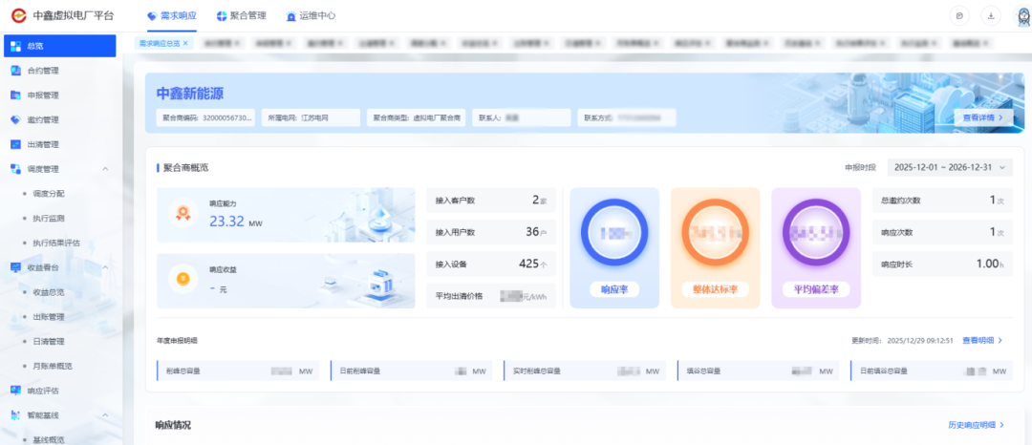Image resolution: width=1032 pixels, height=445 pixels.
Task: Click the message icon beside download button
Action: pyautogui.click(x=959, y=16)
